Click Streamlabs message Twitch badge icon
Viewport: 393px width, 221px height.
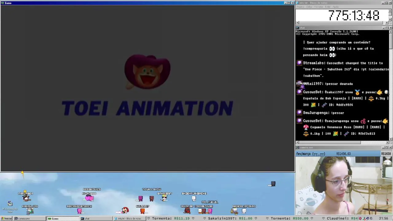tap(299, 63)
